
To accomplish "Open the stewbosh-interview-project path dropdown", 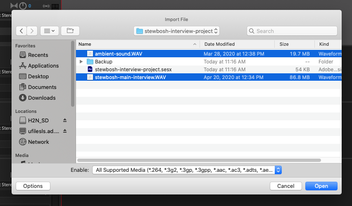I will (x=176, y=31).
